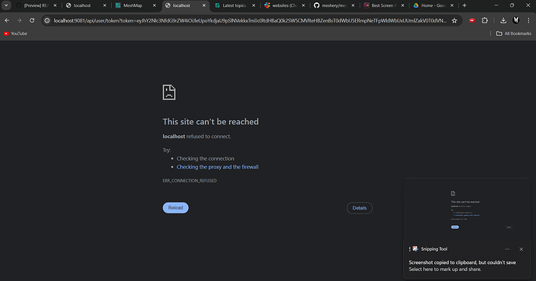This screenshot has height=281, width=536.
Task: Show error Details button
Action: 360,208
